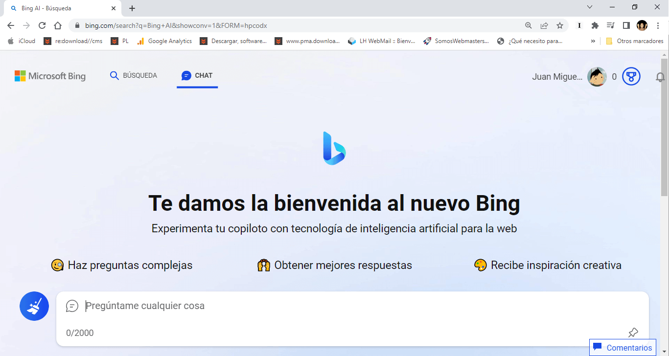Viewport: 669px width, 356px height.
Task: Click the address bar URL
Action: pos(176,25)
